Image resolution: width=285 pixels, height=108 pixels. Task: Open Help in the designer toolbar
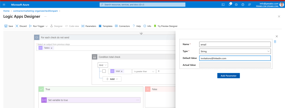(137, 26)
